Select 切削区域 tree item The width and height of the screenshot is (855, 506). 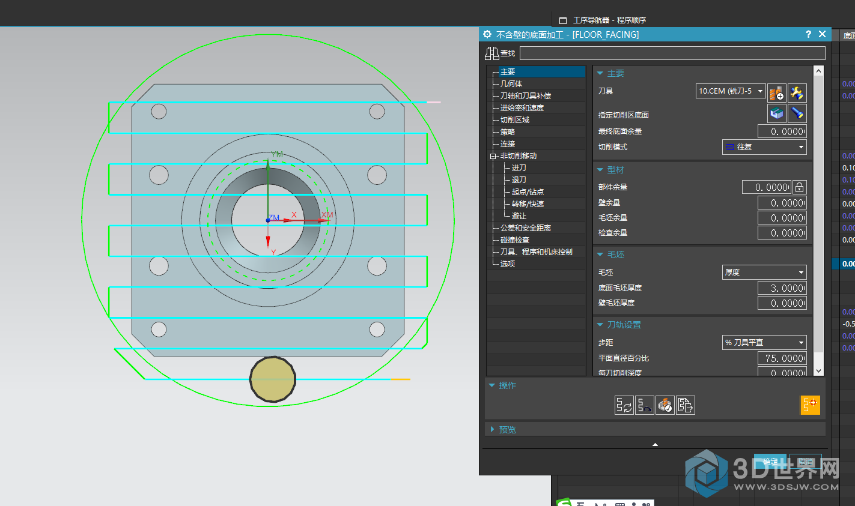(x=514, y=120)
